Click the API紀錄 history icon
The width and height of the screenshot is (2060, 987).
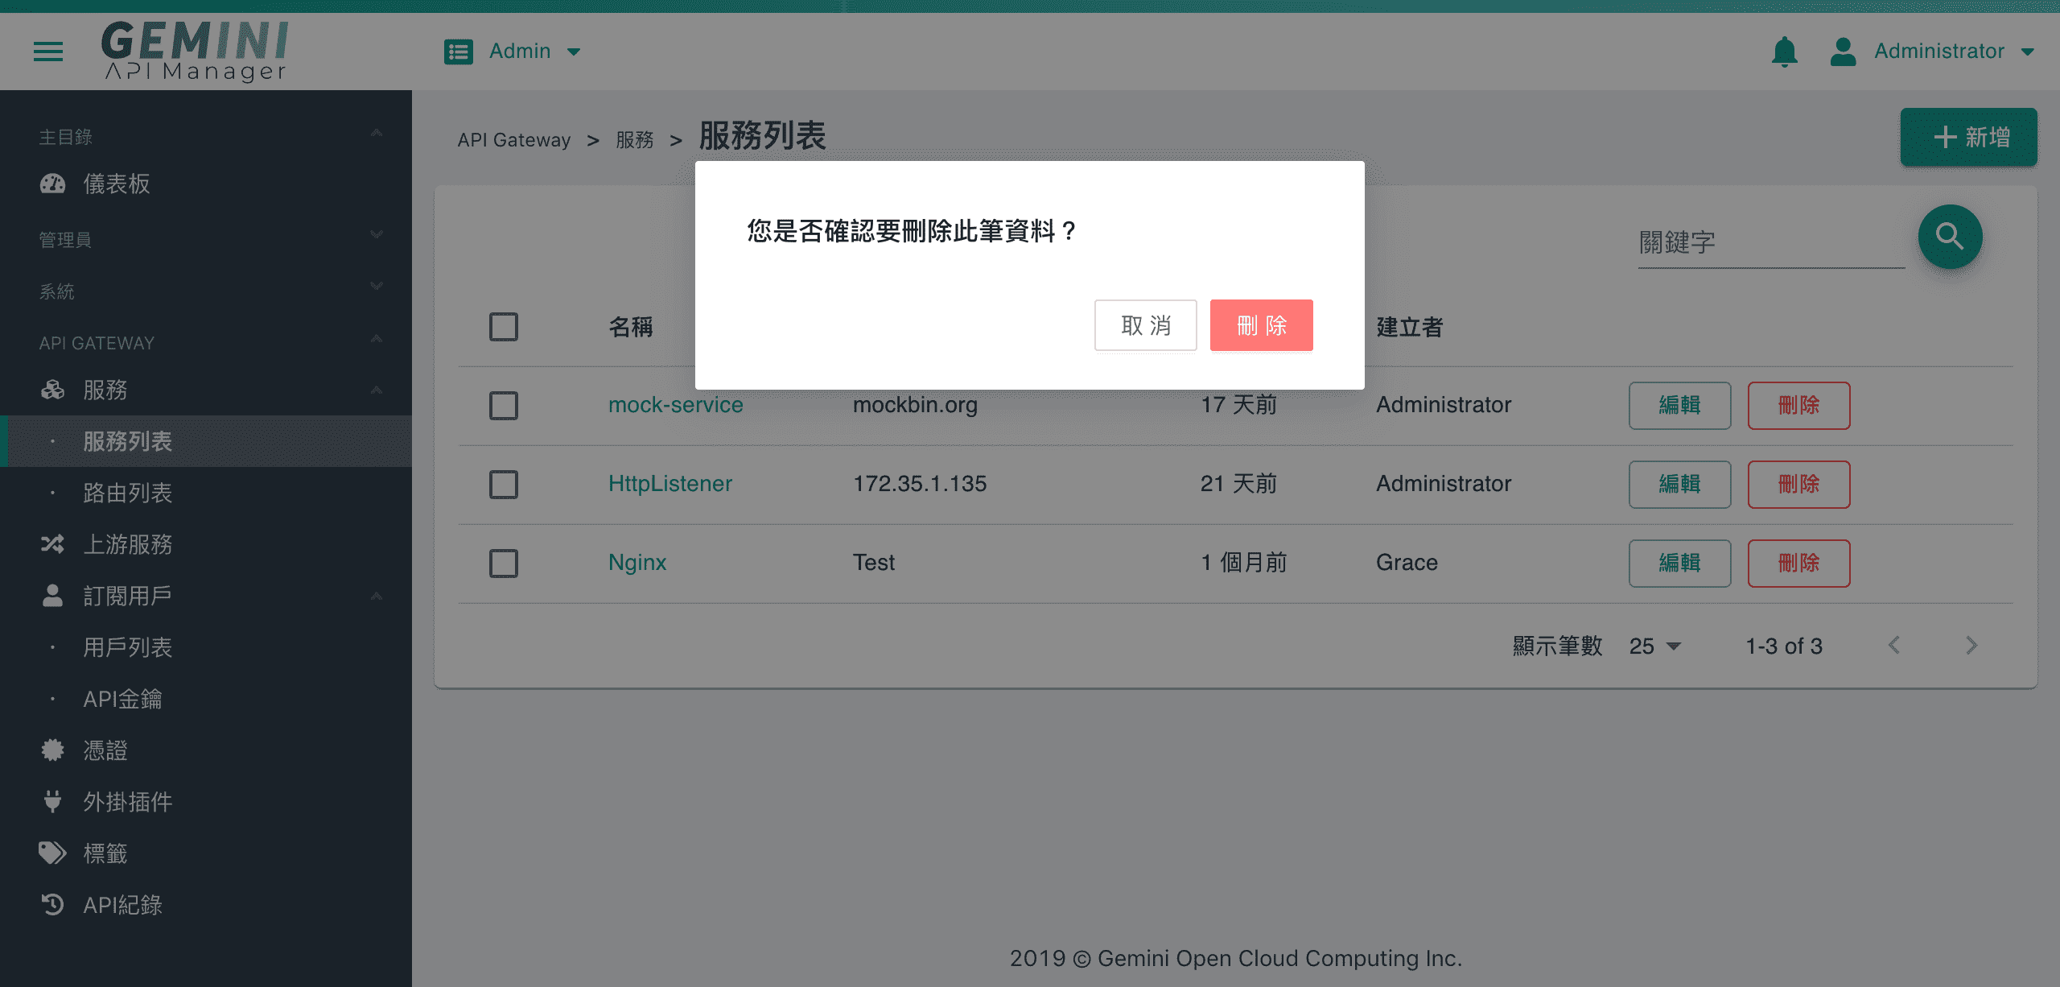click(52, 905)
